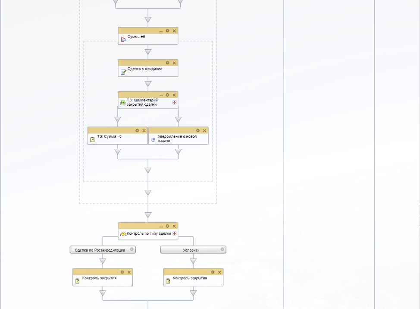Viewport: 420px width, 309px height.
Task: Open settings of Контроль закрытия under Условие
Action: point(213,272)
